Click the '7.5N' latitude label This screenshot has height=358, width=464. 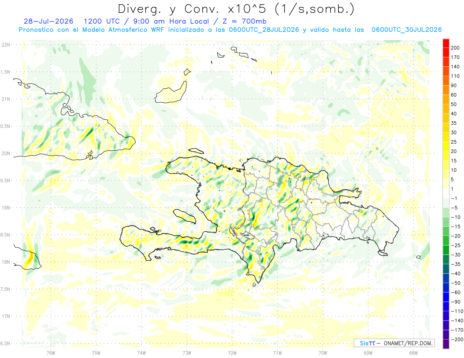[x=6, y=289]
